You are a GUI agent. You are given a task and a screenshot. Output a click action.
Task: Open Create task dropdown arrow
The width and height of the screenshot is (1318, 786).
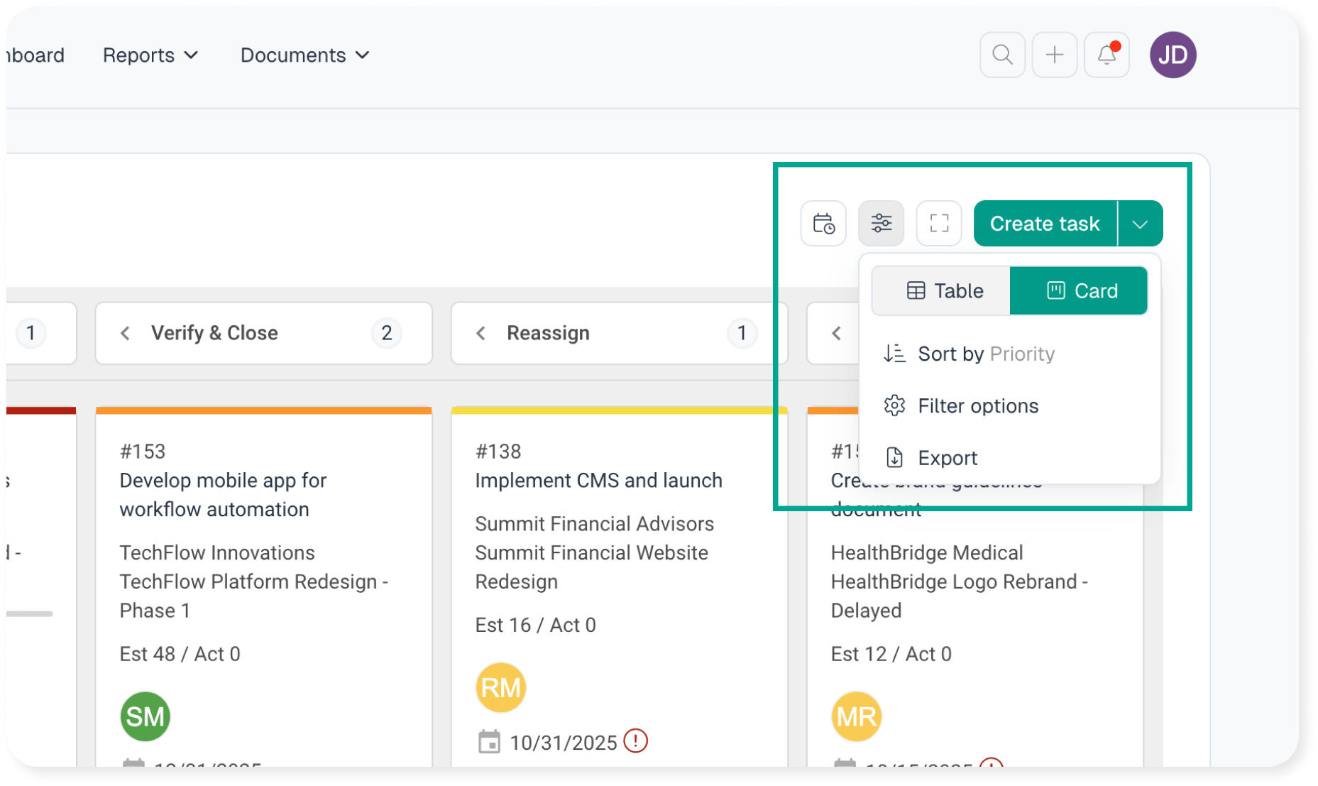(1140, 224)
